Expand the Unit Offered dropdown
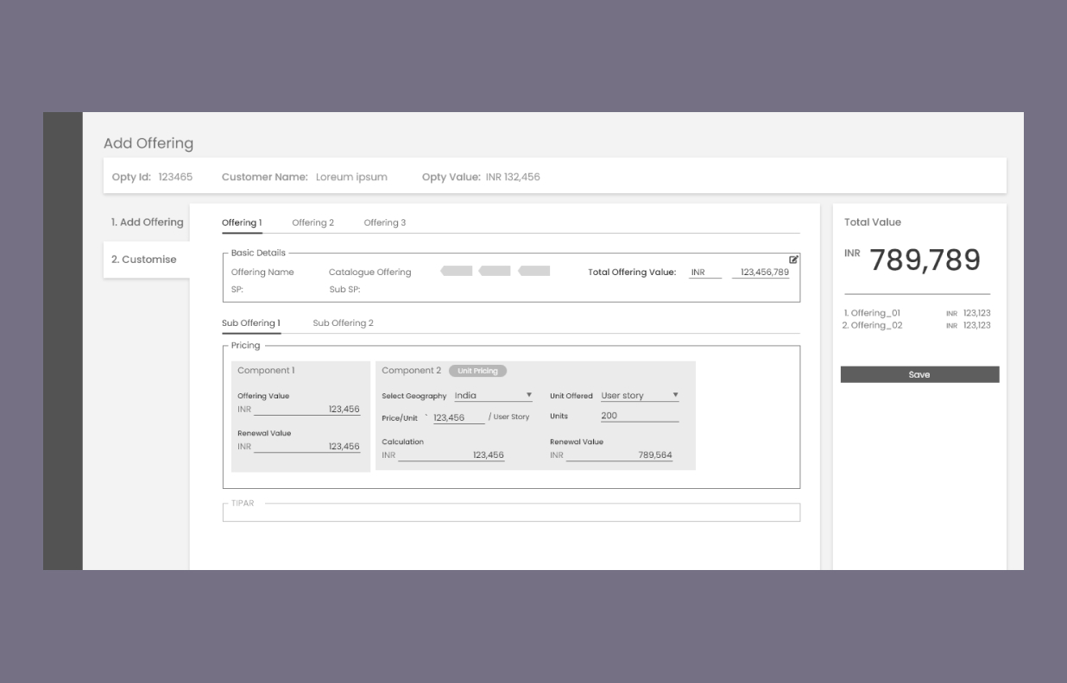Viewport: 1067px width, 683px height. point(640,396)
